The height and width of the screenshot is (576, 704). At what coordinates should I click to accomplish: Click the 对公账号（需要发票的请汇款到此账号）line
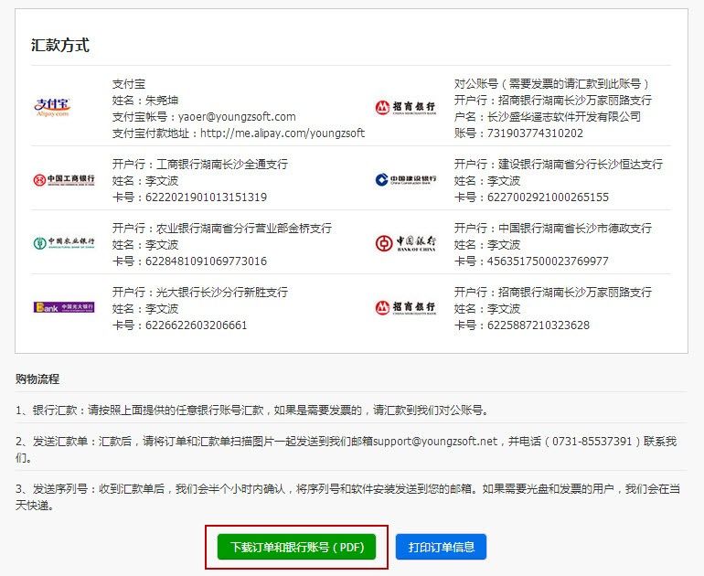[552, 83]
